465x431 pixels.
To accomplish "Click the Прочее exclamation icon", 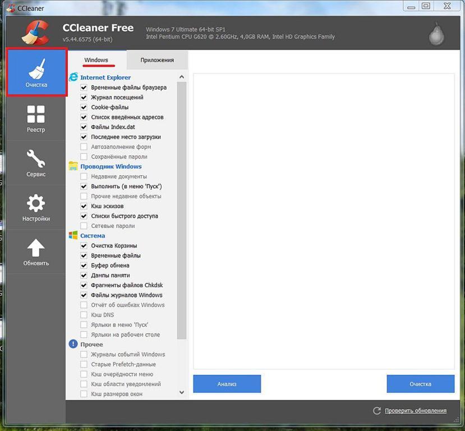I will pos(73,344).
